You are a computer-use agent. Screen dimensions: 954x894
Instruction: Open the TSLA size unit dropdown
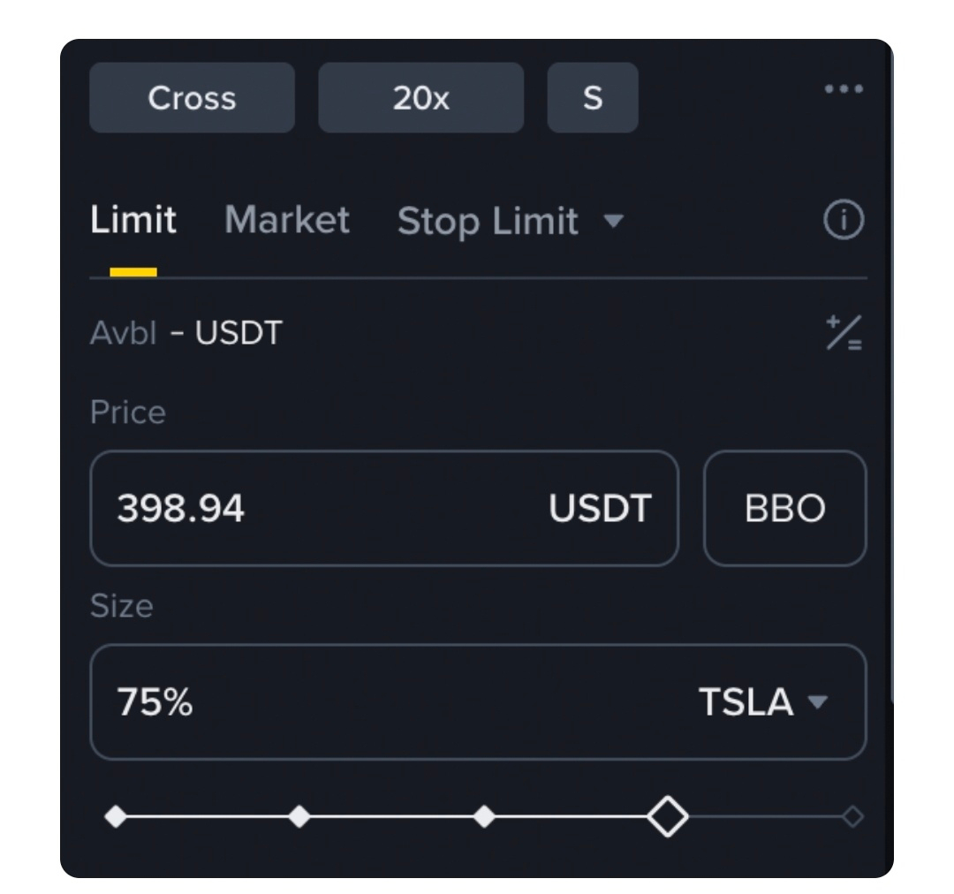pyautogui.click(x=763, y=702)
